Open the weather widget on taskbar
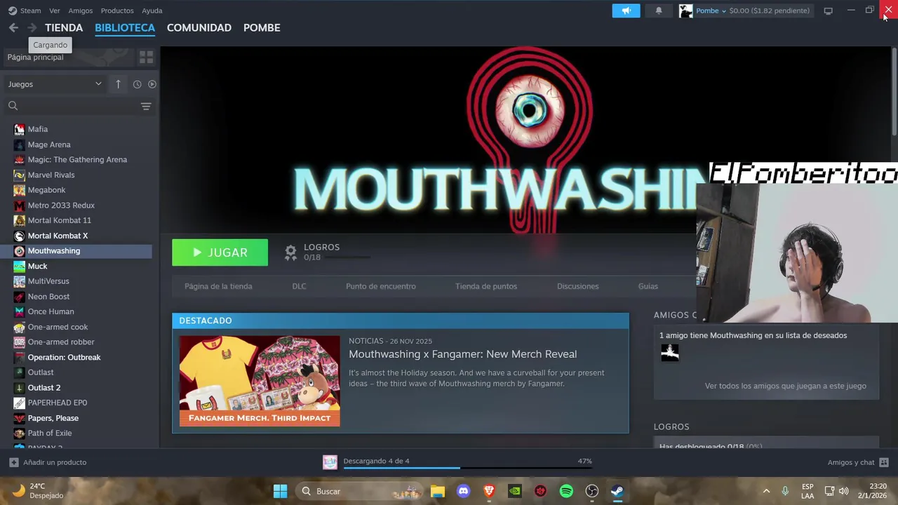 39,491
